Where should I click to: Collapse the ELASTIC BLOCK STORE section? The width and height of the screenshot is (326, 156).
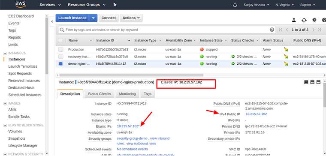(5, 125)
